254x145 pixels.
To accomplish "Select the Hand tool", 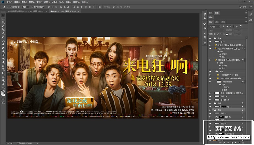I will (x=3, y=80).
